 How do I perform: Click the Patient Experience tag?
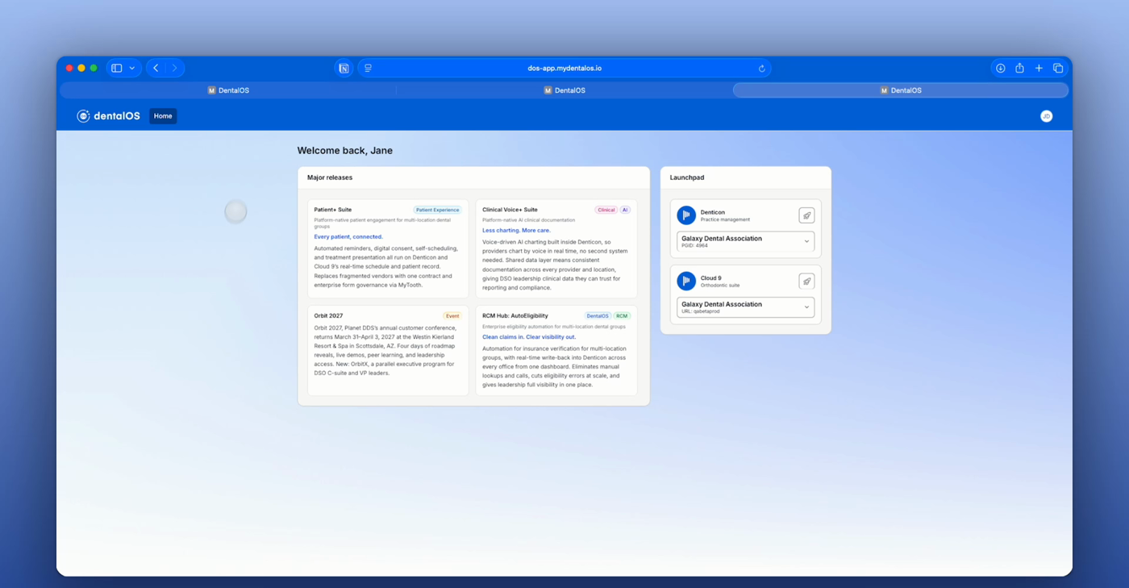437,210
